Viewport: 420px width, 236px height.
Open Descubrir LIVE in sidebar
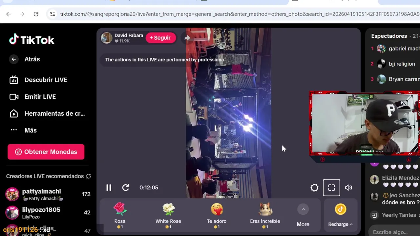(38, 80)
